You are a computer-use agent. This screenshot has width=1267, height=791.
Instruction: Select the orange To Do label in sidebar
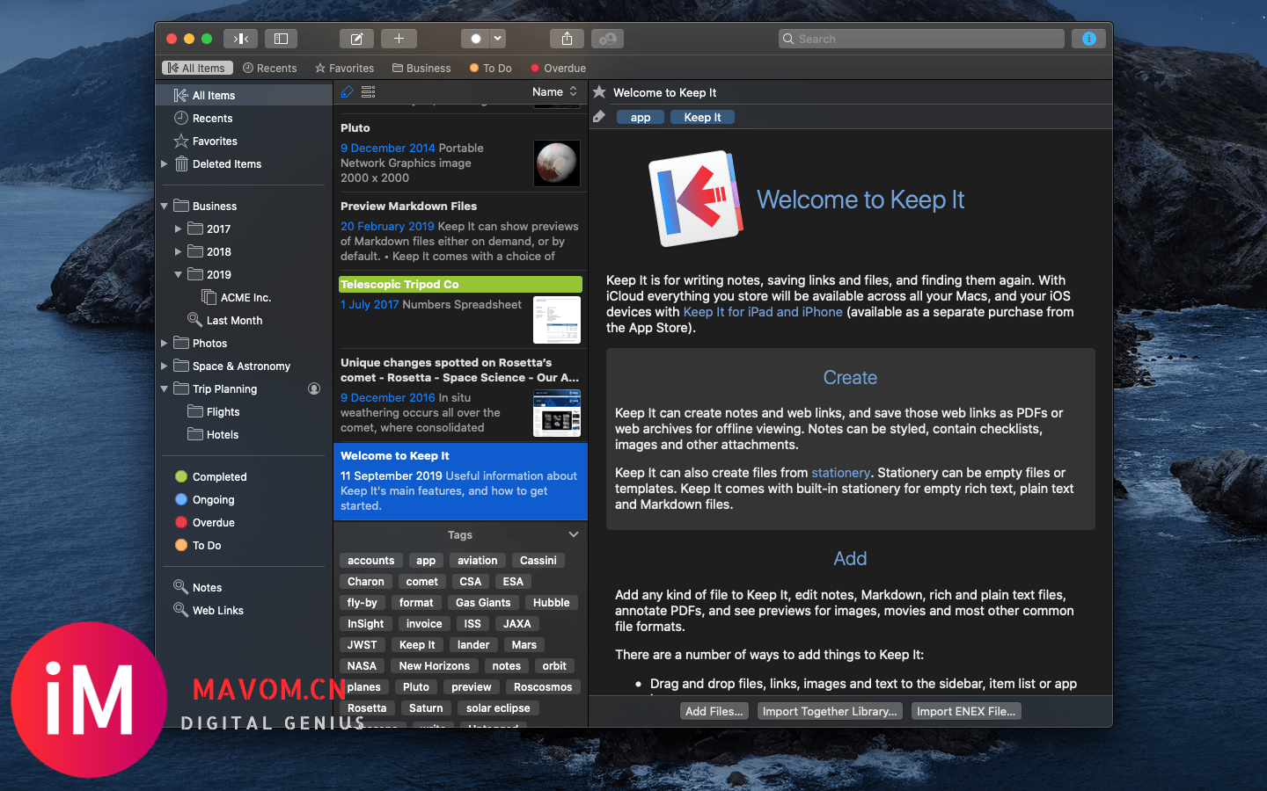click(x=198, y=545)
